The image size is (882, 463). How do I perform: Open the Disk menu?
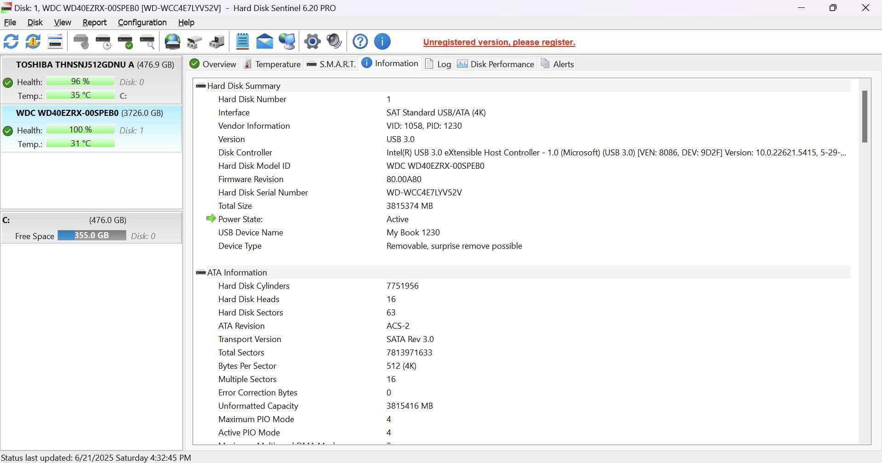click(35, 23)
